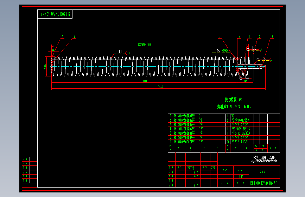Select balloon number 1 callout
This screenshot has width=305, height=197.
click(63, 36)
